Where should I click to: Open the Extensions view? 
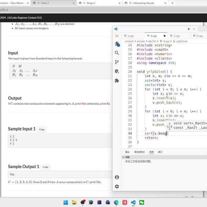click(117, 80)
